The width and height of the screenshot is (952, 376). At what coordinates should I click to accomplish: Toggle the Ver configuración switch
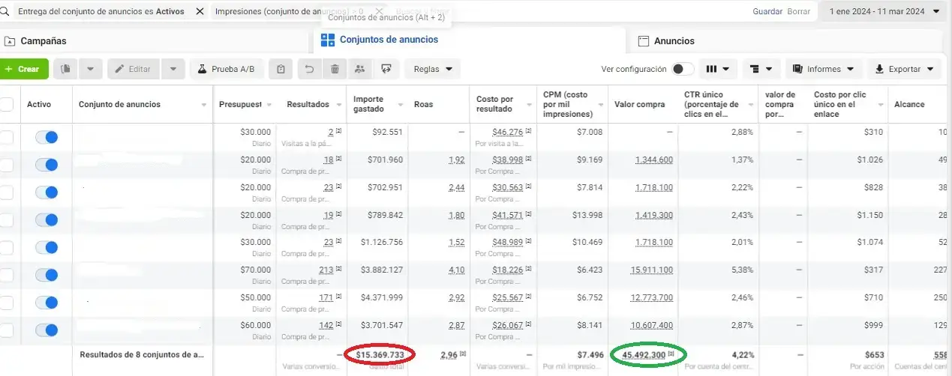click(x=682, y=69)
